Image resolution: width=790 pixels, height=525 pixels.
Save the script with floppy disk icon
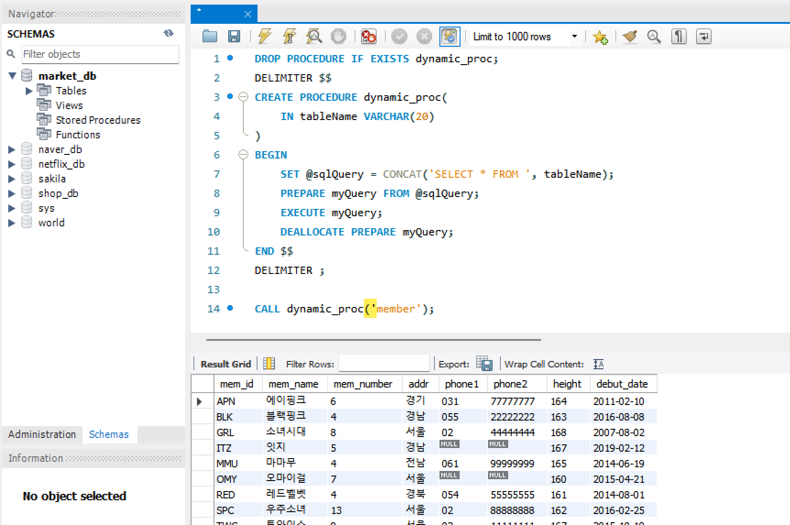[234, 36]
